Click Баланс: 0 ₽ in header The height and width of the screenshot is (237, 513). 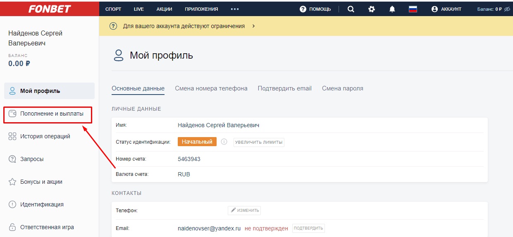pyautogui.click(x=489, y=9)
